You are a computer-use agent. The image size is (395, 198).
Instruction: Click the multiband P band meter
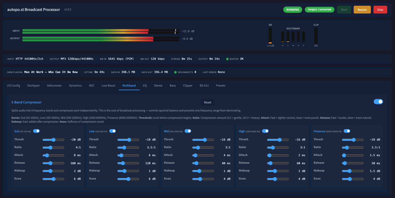pyautogui.click(x=304, y=37)
